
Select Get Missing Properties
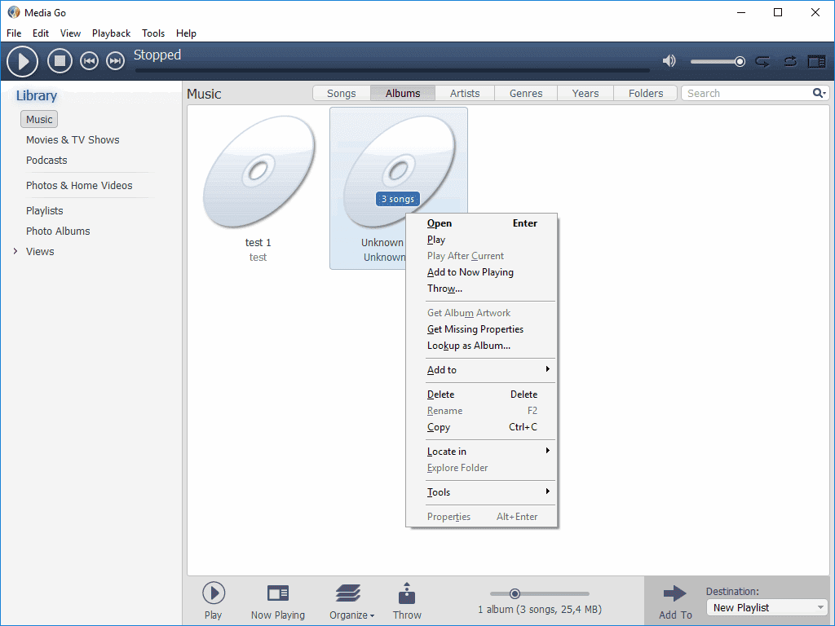click(x=481, y=329)
